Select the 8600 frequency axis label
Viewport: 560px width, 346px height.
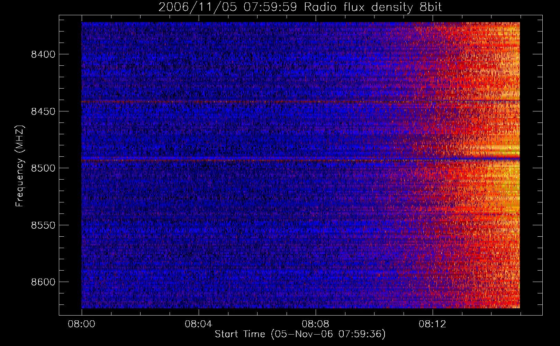(x=43, y=282)
